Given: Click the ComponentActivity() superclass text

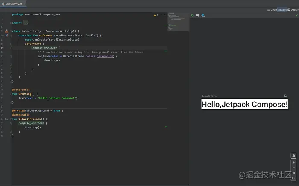Looking at the screenshot, I should [61, 31].
